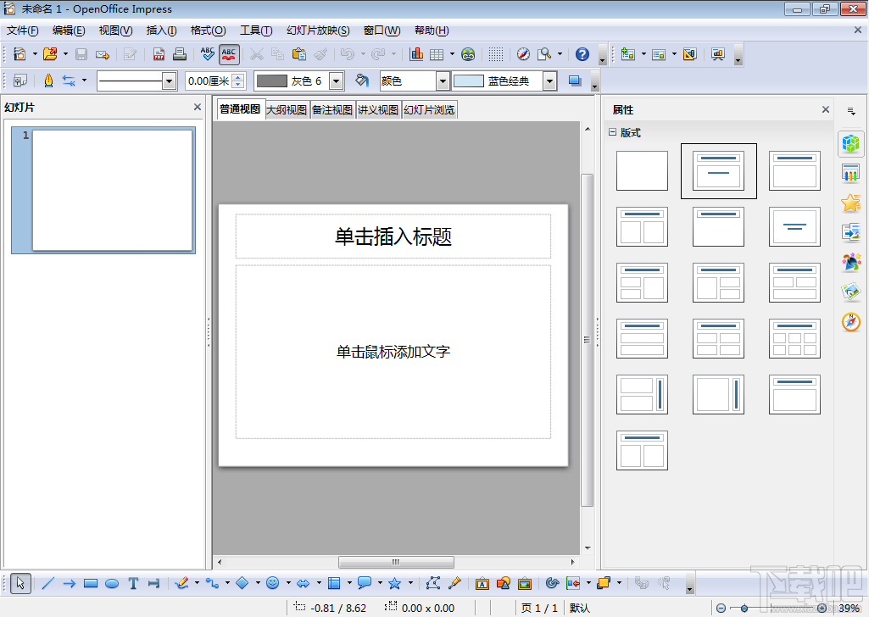Click the 0.00厘米 line width field
The height and width of the screenshot is (617, 869).
pyautogui.click(x=209, y=81)
